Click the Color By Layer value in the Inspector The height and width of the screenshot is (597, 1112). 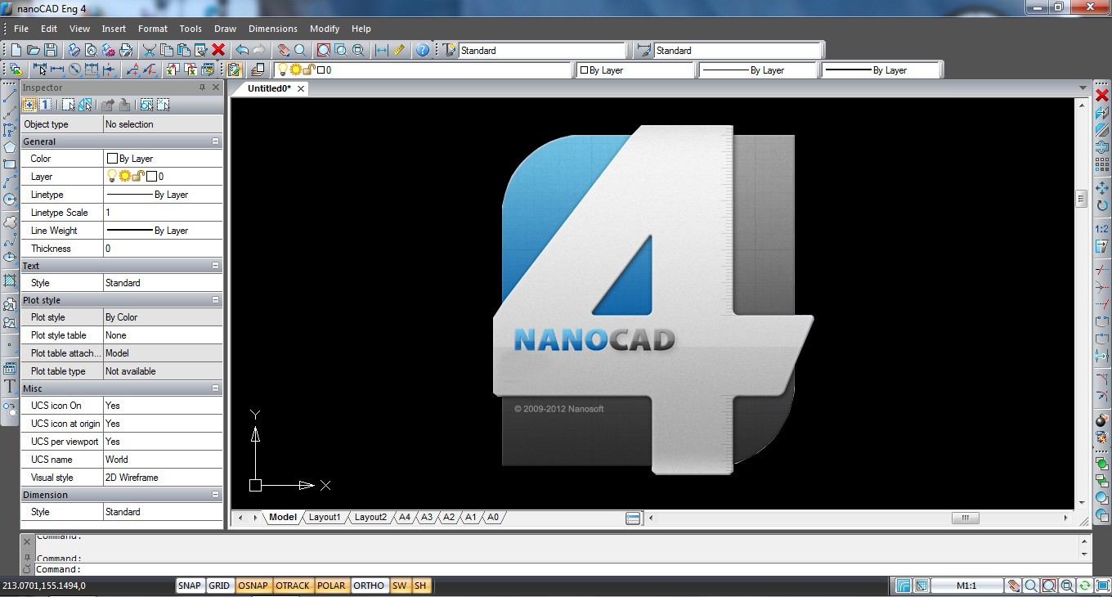tap(163, 159)
